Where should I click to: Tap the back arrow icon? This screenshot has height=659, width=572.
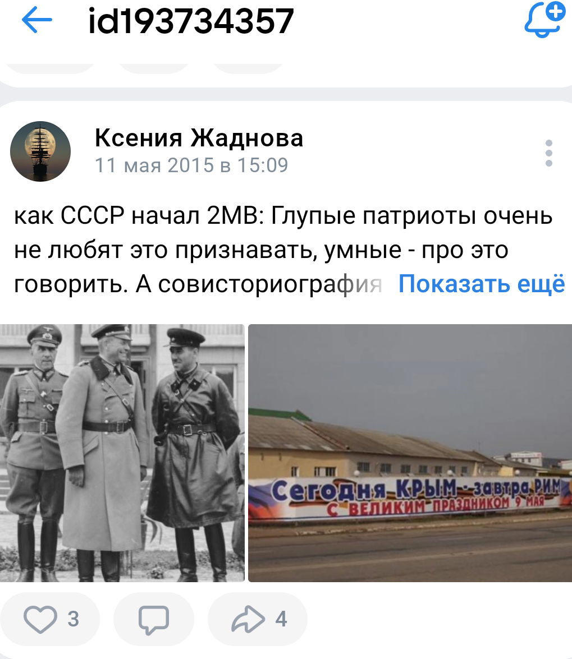coord(37,20)
